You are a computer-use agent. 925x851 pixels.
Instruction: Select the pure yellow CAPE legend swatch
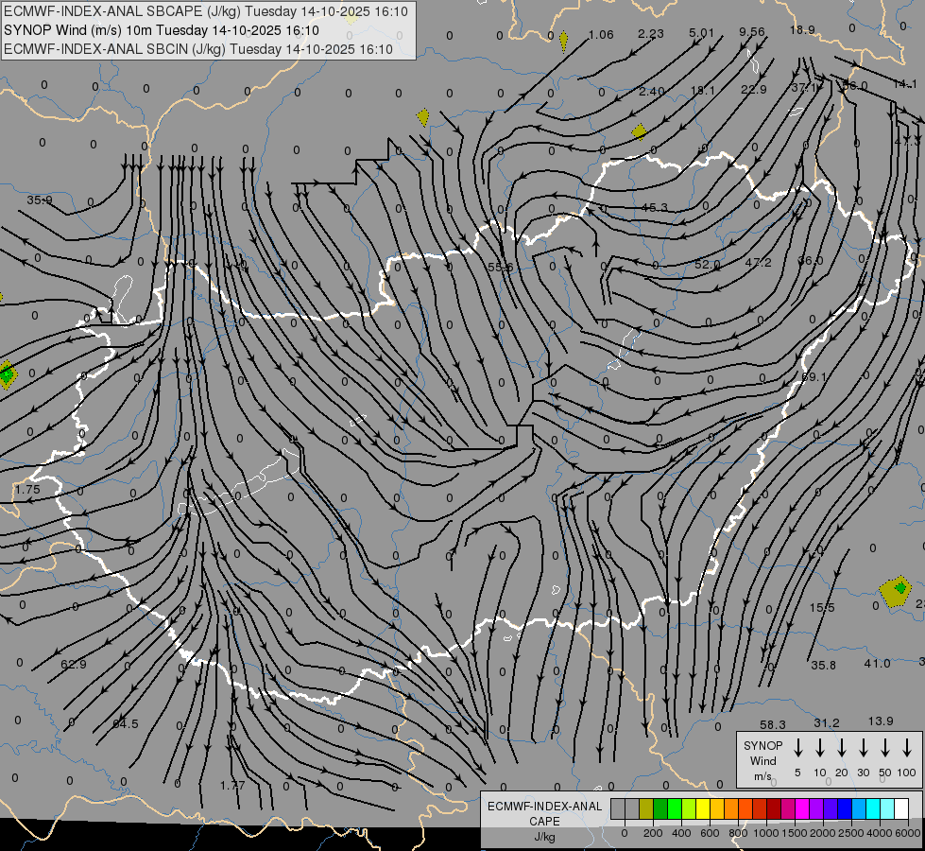(x=703, y=809)
